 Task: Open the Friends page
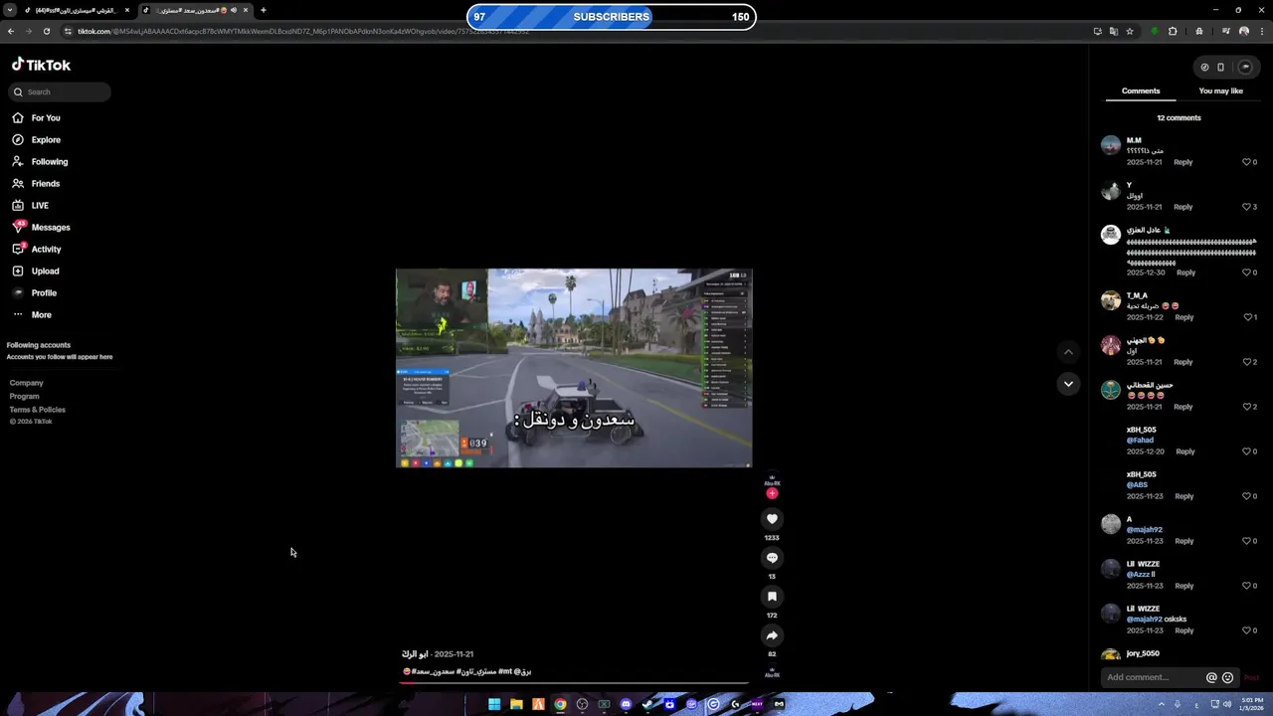click(37, 184)
